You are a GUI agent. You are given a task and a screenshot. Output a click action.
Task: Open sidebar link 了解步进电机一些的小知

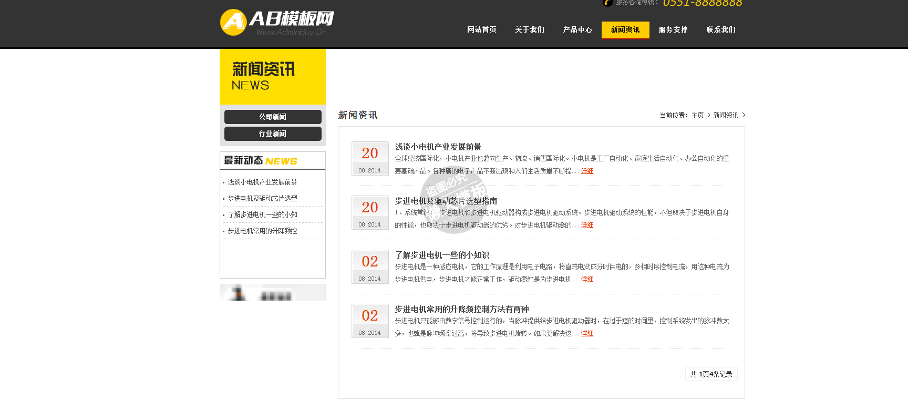coord(262,214)
